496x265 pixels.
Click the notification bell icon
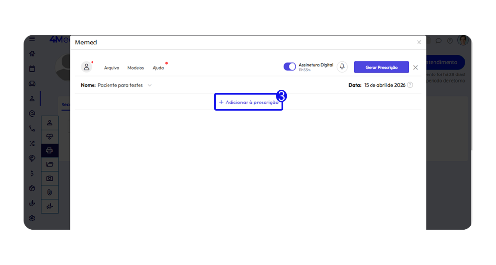(x=342, y=67)
